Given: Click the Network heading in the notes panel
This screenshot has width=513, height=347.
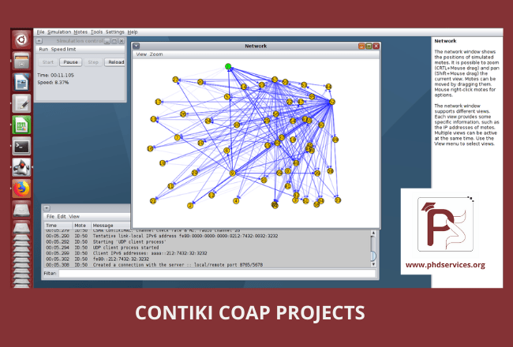Looking at the screenshot, I should [x=445, y=41].
